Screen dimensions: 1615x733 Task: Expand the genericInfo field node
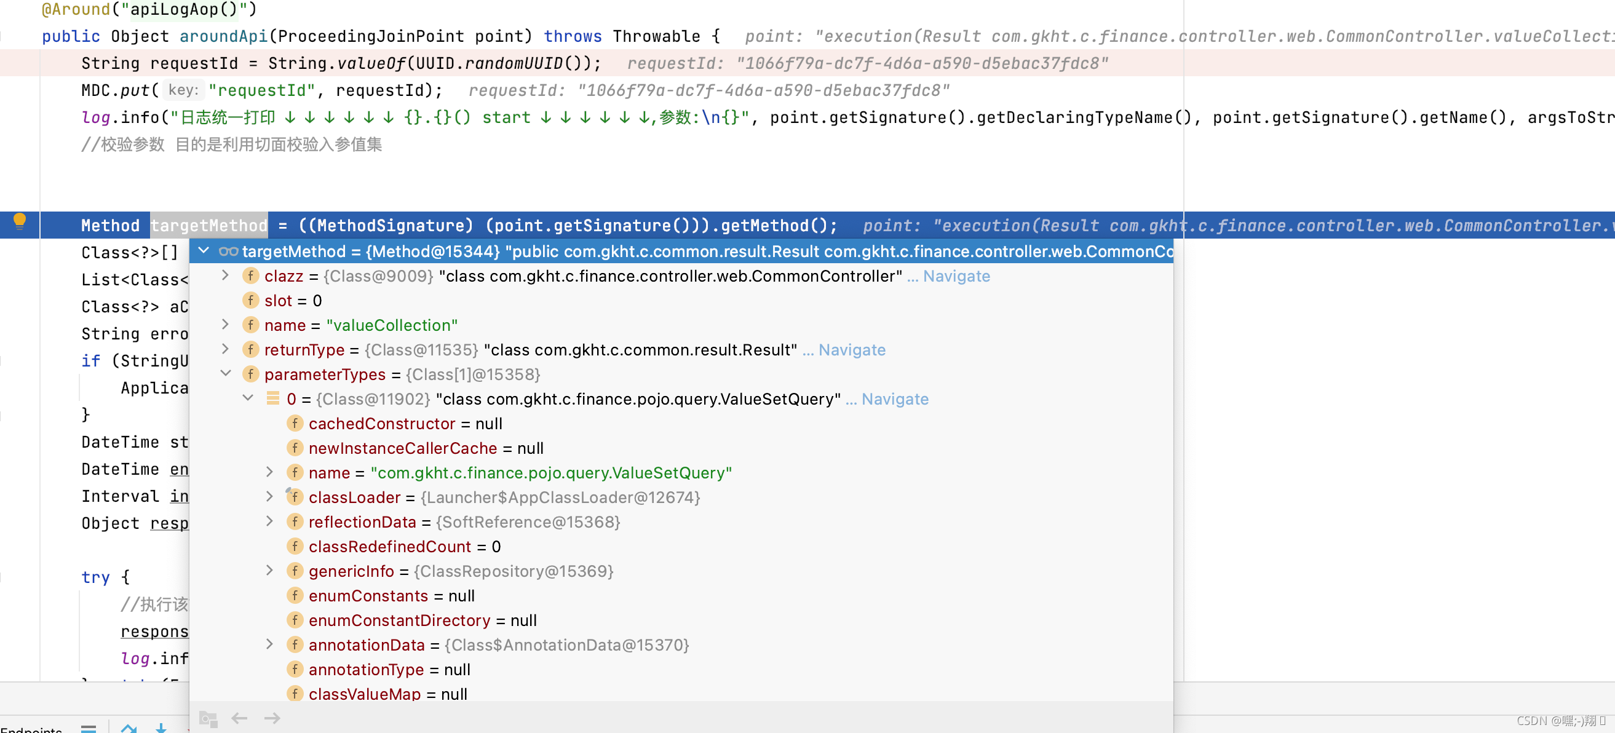pos(269,570)
